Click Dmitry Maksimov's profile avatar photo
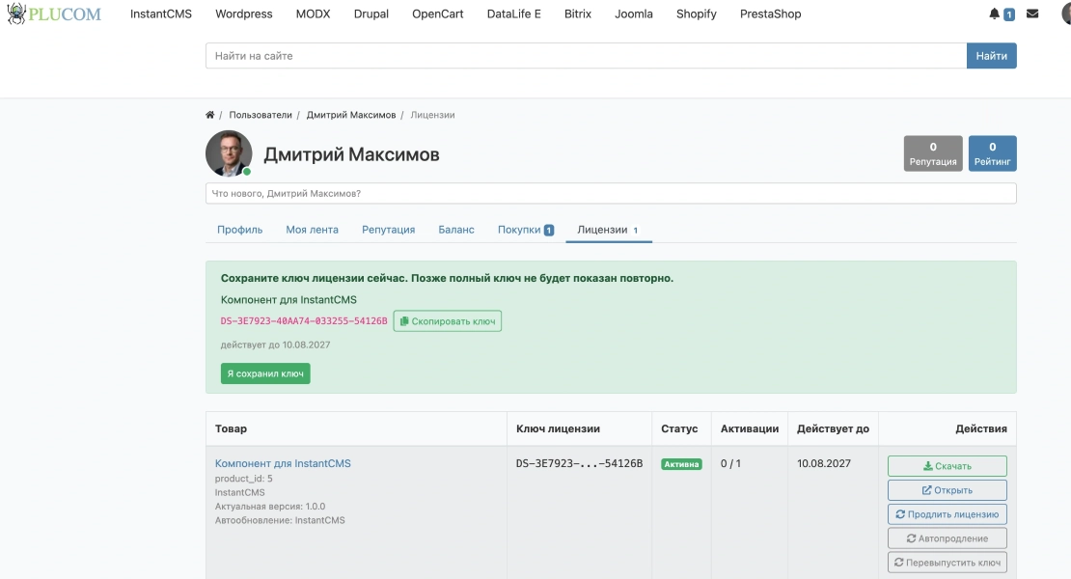The height and width of the screenshot is (579, 1071). (229, 153)
